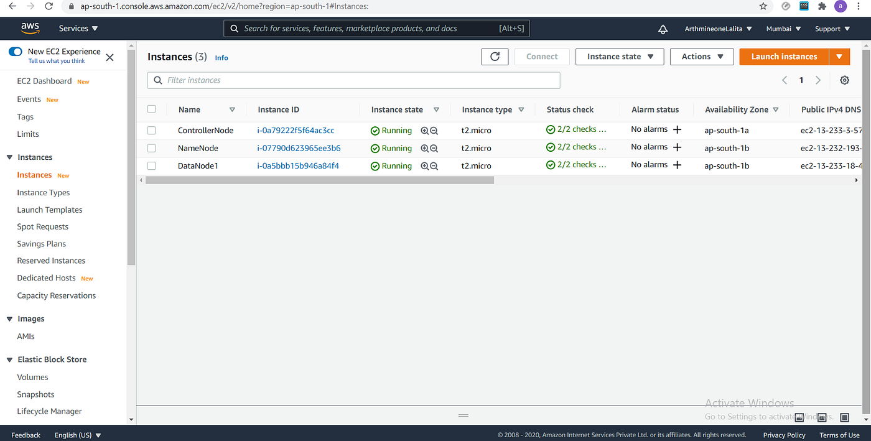This screenshot has width=871, height=441.
Task: Check the NameNode row checkbox
Action: point(151,148)
